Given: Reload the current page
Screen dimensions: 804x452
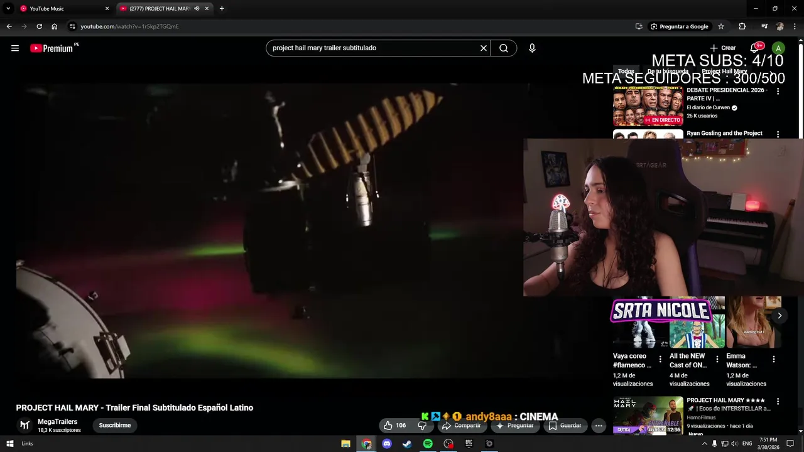Looking at the screenshot, I should coord(39,26).
